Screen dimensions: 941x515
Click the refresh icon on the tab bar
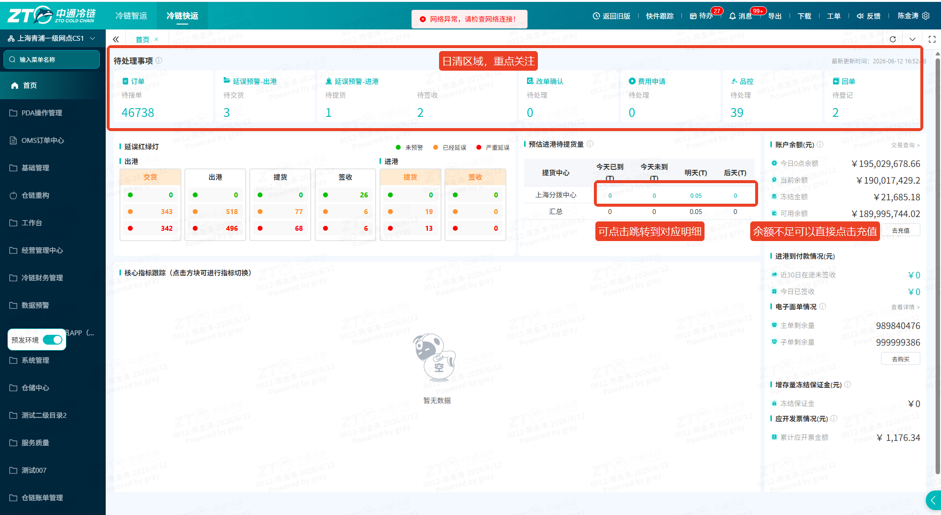[893, 39]
